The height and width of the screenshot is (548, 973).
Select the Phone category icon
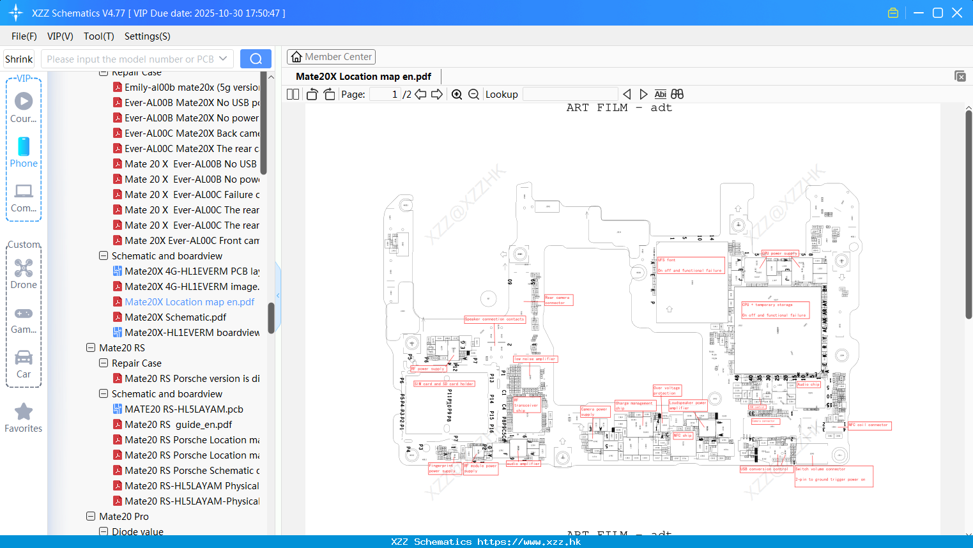(24, 153)
